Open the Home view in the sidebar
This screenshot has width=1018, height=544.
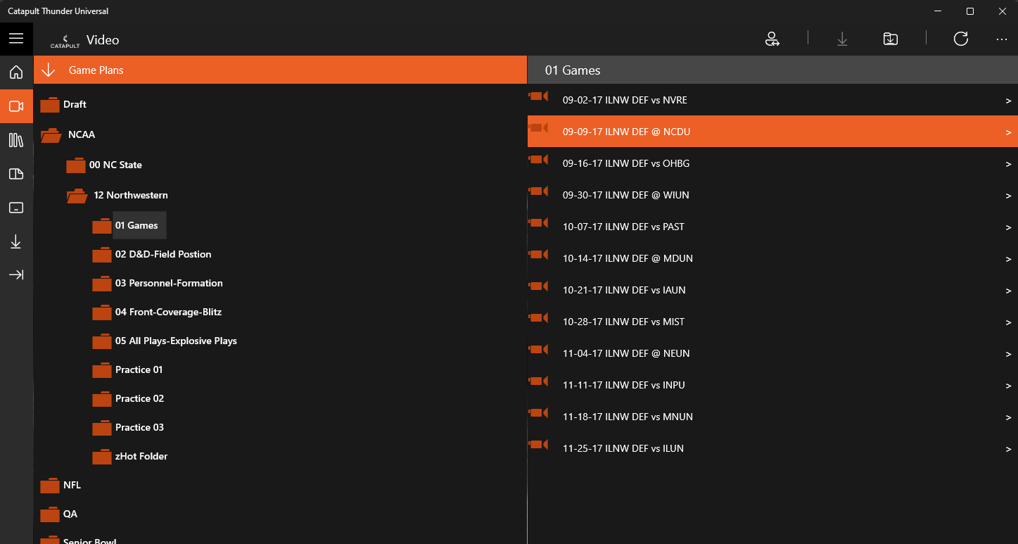coord(16,72)
